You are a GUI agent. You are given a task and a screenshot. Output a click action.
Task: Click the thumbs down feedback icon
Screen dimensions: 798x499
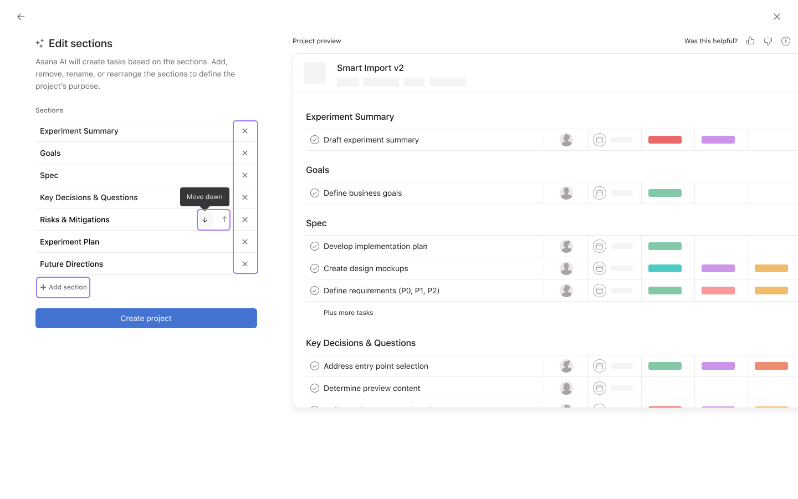click(x=768, y=40)
